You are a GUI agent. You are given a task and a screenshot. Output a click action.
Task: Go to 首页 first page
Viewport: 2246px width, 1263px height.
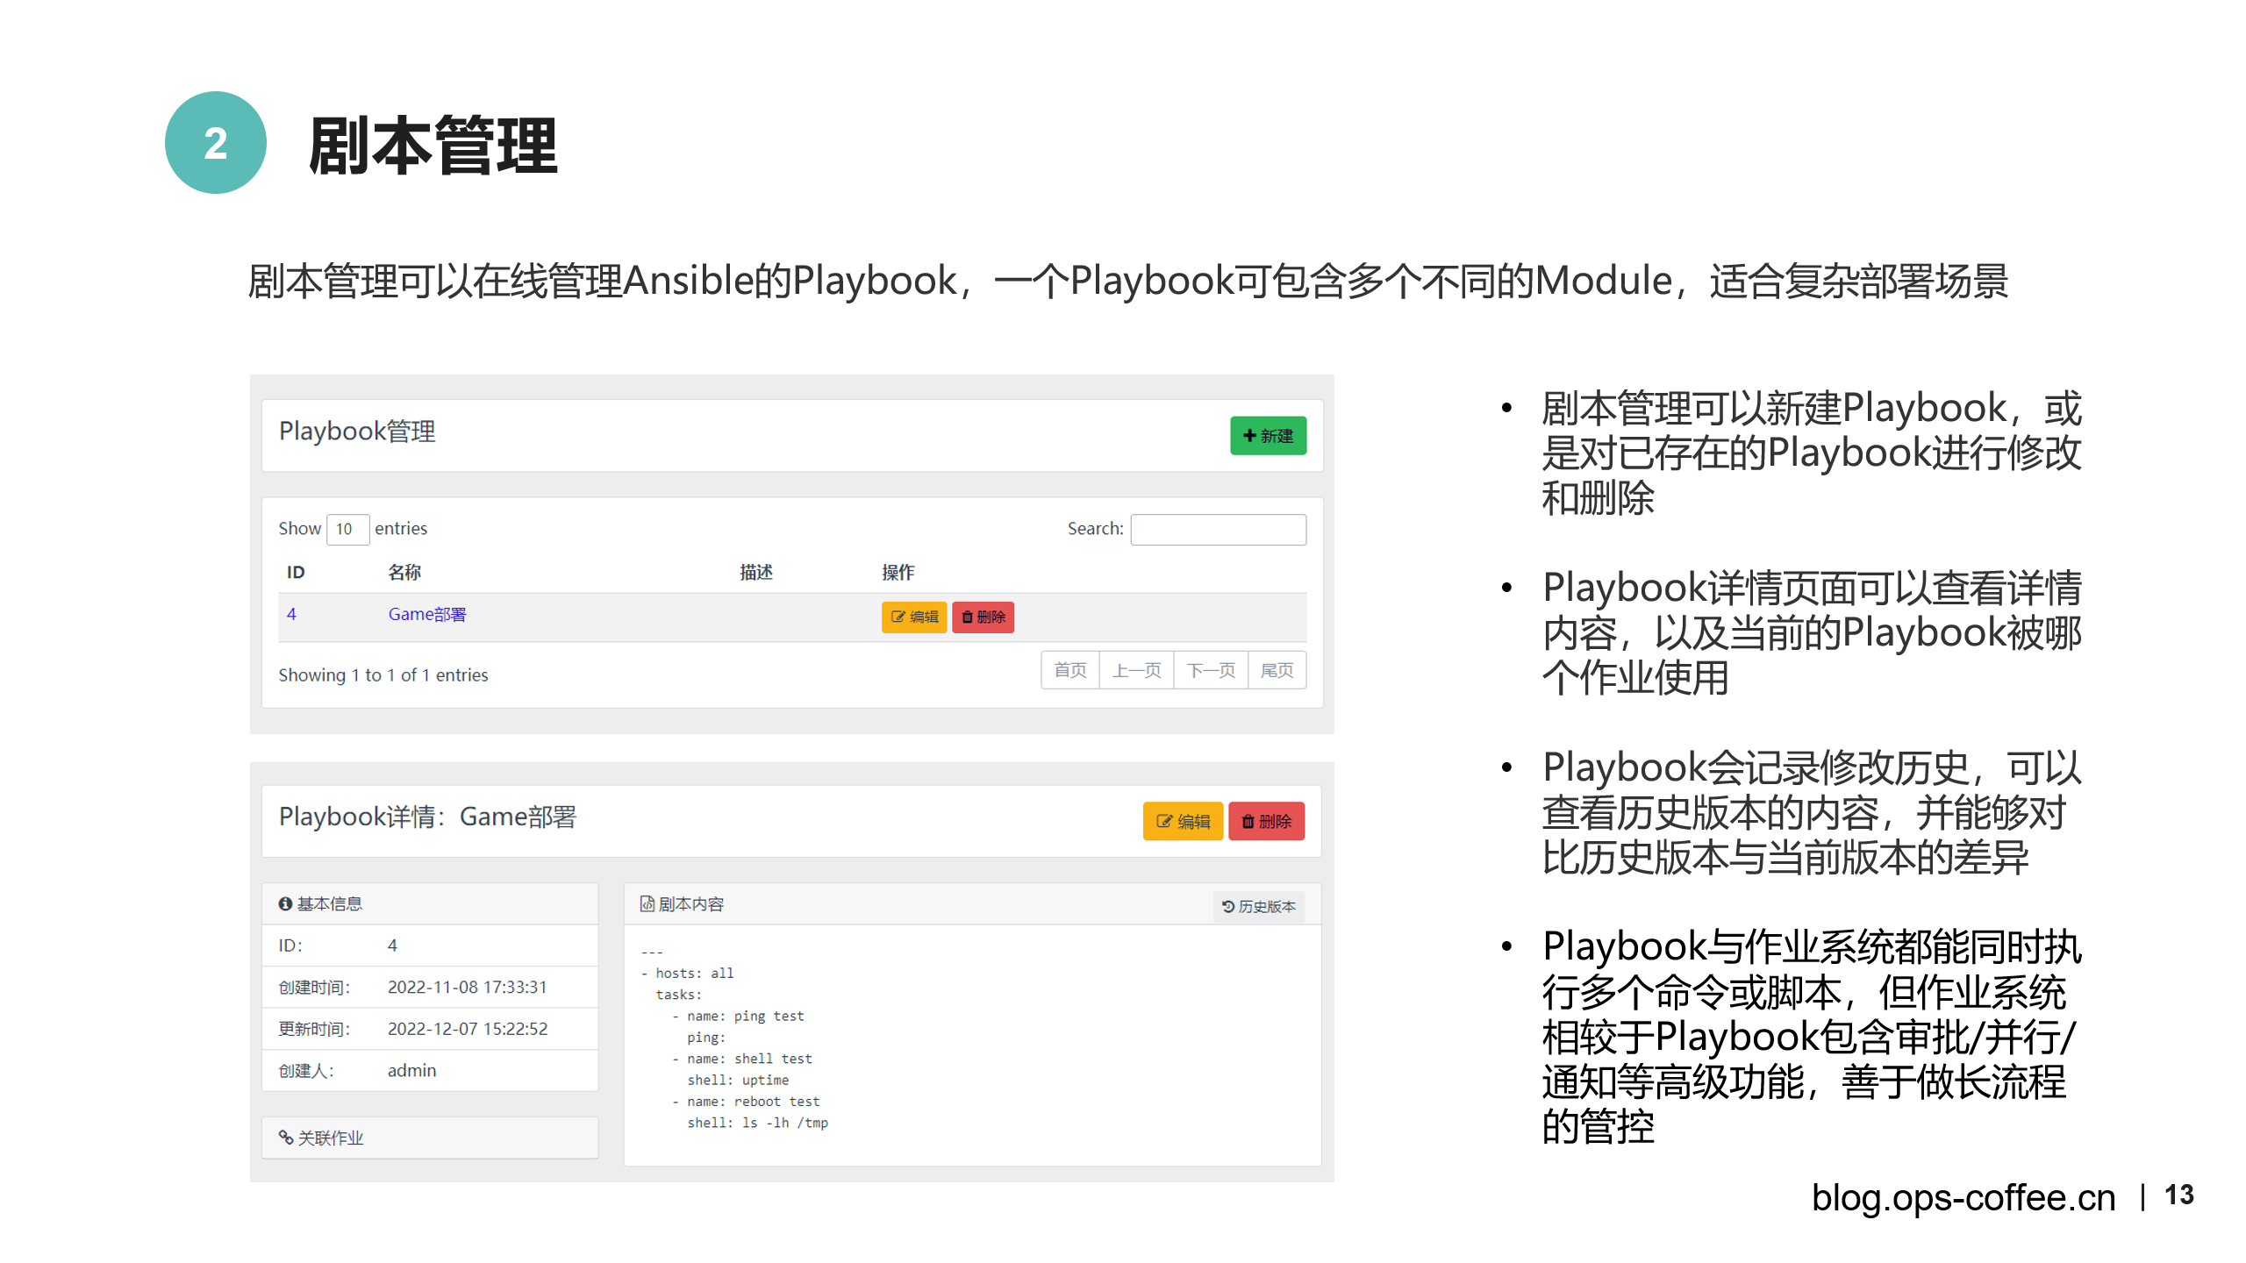click(x=1069, y=670)
